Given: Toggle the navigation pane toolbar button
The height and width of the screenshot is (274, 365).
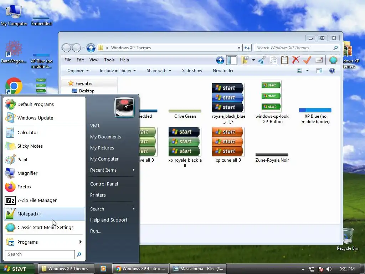Looking at the screenshot, I should click(232, 60).
